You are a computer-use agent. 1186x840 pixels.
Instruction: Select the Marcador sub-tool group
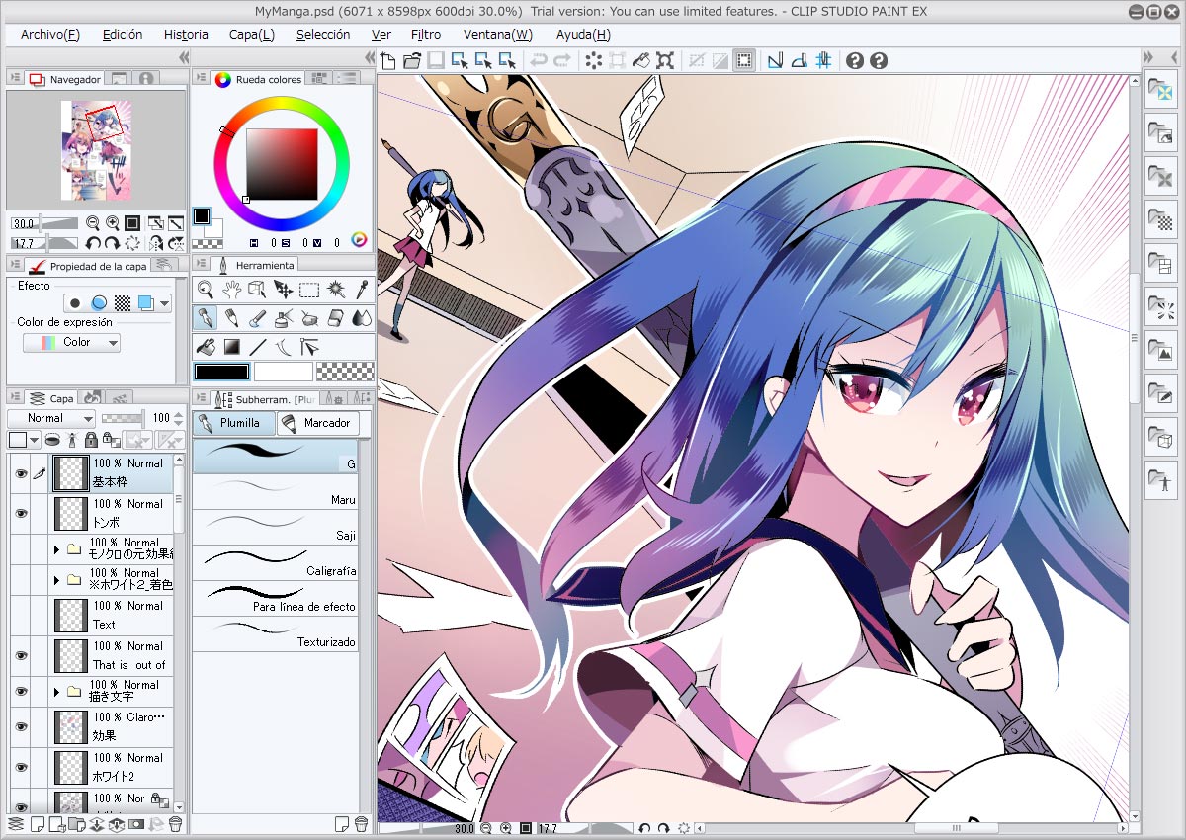317,423
